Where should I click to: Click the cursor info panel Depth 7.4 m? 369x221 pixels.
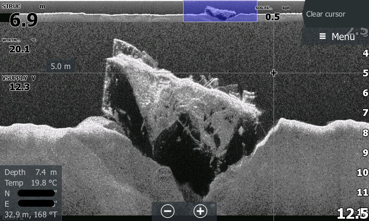point(30,172)
